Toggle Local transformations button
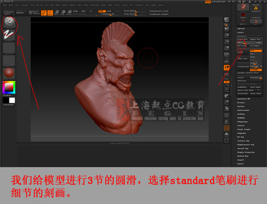 tap(226, 68)
